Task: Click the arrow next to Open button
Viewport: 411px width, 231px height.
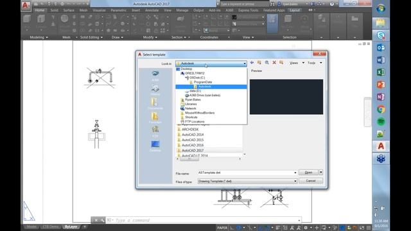Action: (x=321, y=172)
